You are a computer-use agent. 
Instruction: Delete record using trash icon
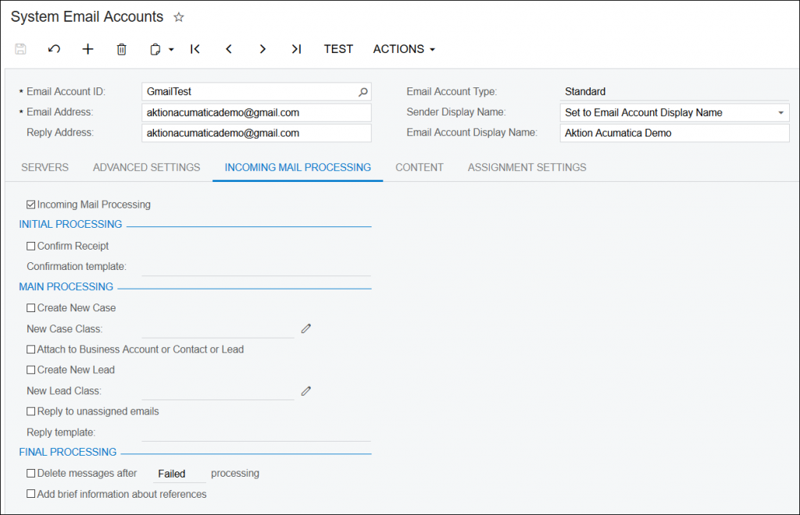[x=121, y=49]
